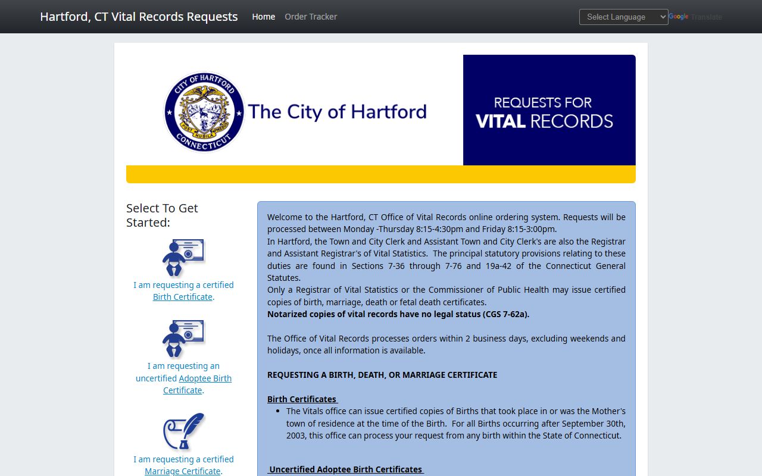Click the baby icon above Adoptee Birth Certificate
Viewport: 762px width, 476px height.
pyautogui.click(x=183, y=339)
